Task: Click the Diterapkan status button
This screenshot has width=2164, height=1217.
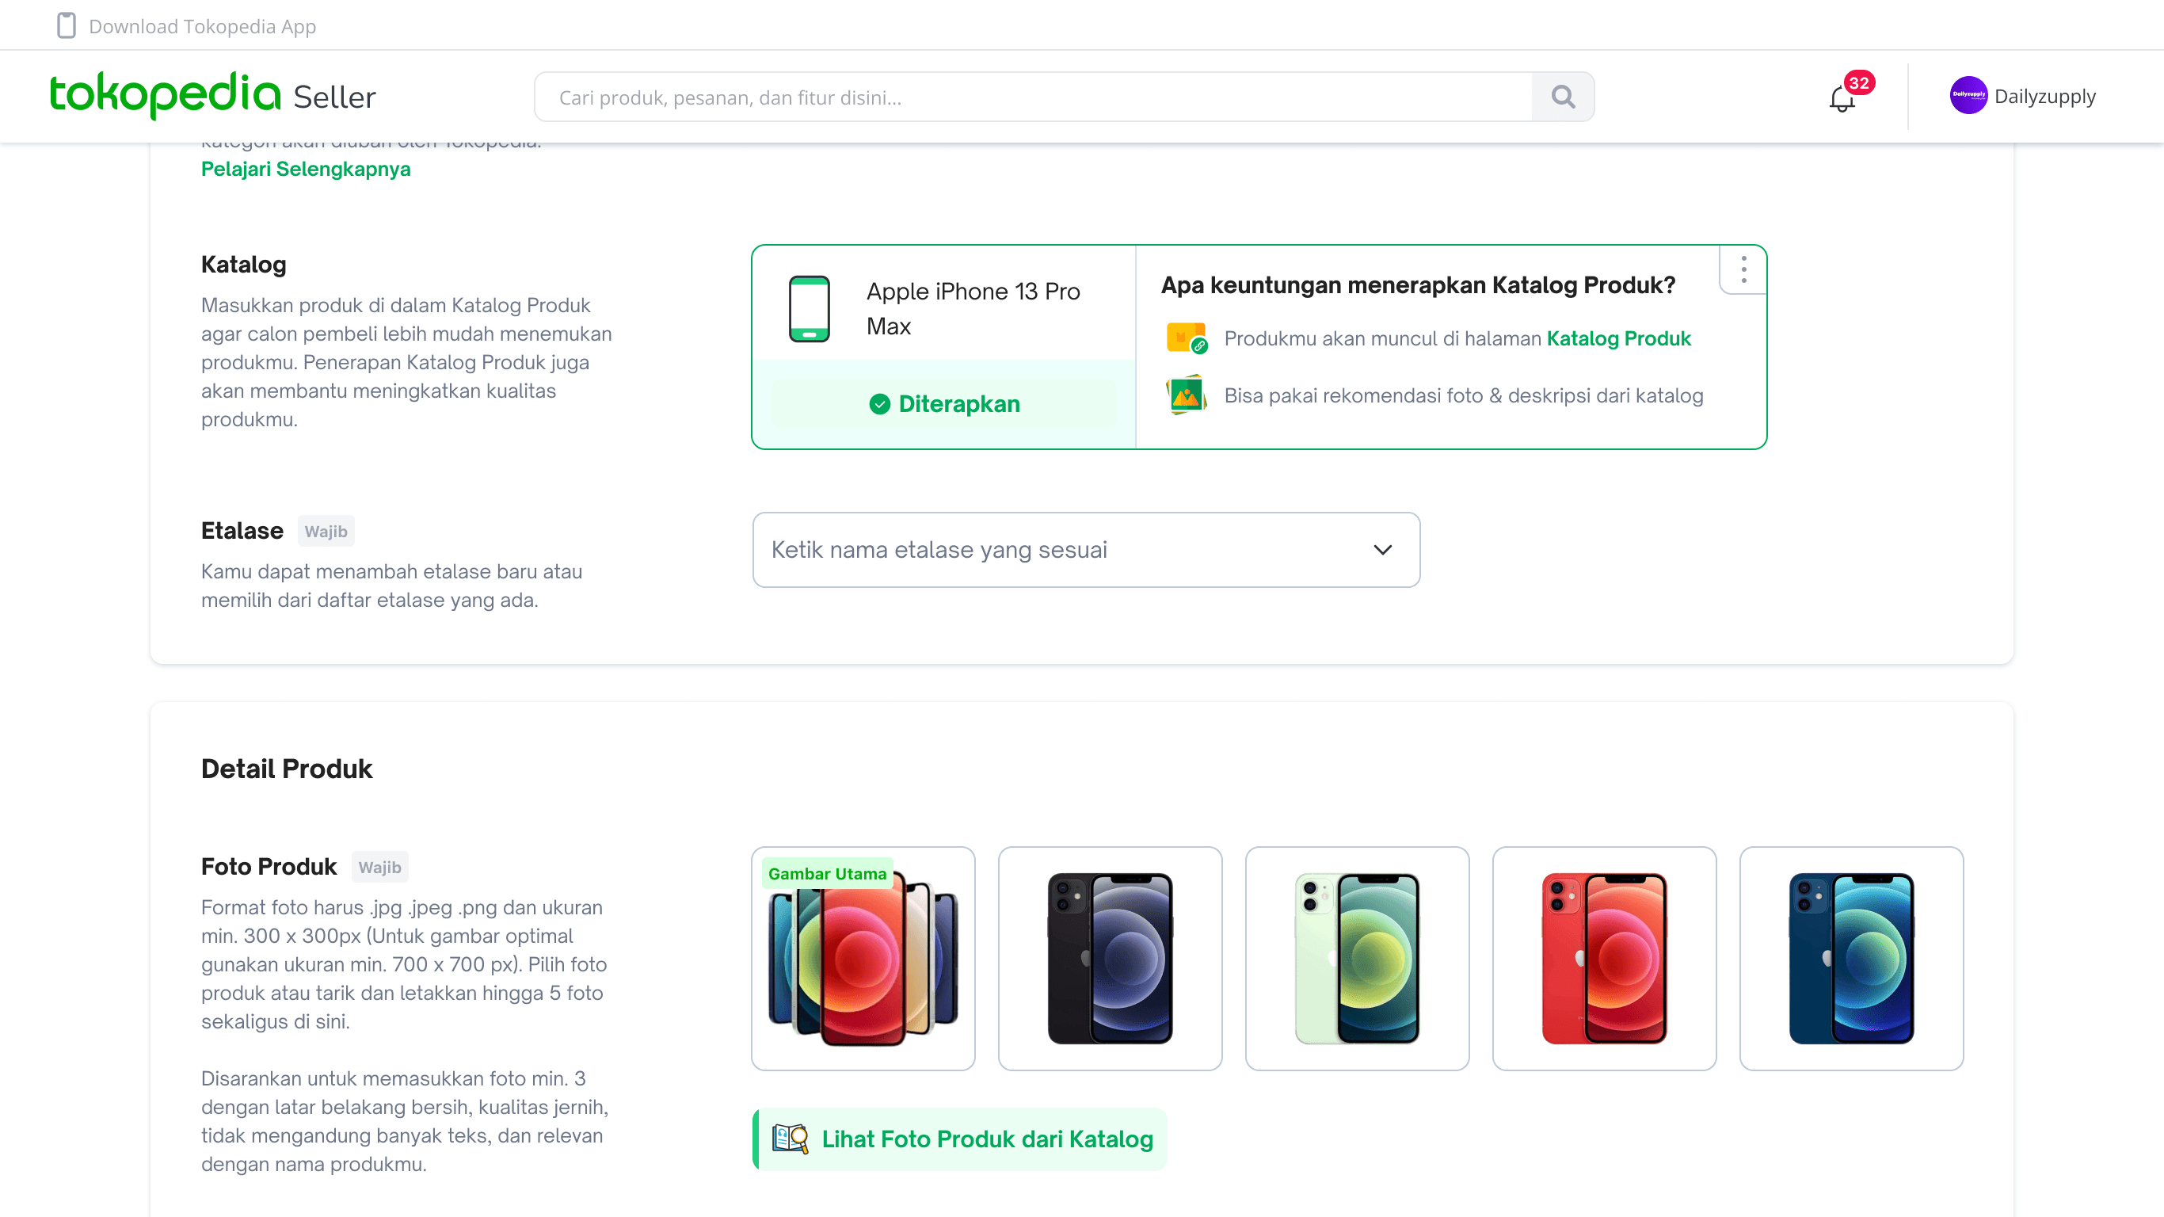Action: pyautogui.click(x=944, y=404)
